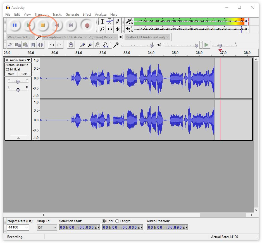Screen dimensions: 262x243
Task: Click the Paste clipboard icon
Action: [25, 45]
